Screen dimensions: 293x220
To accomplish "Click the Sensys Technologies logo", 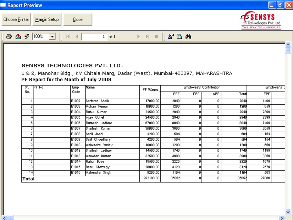I will tap(261, 20).
